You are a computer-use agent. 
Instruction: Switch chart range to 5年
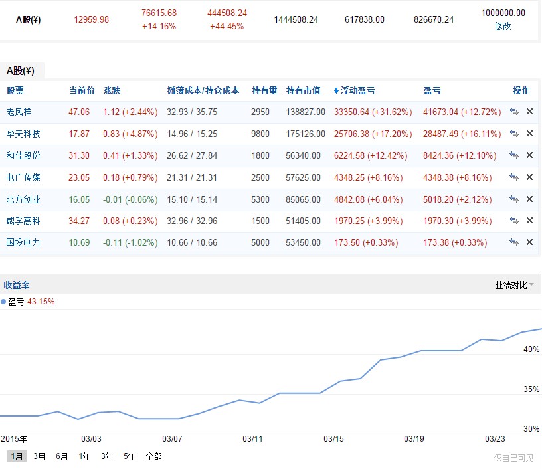tap(130, 456)
